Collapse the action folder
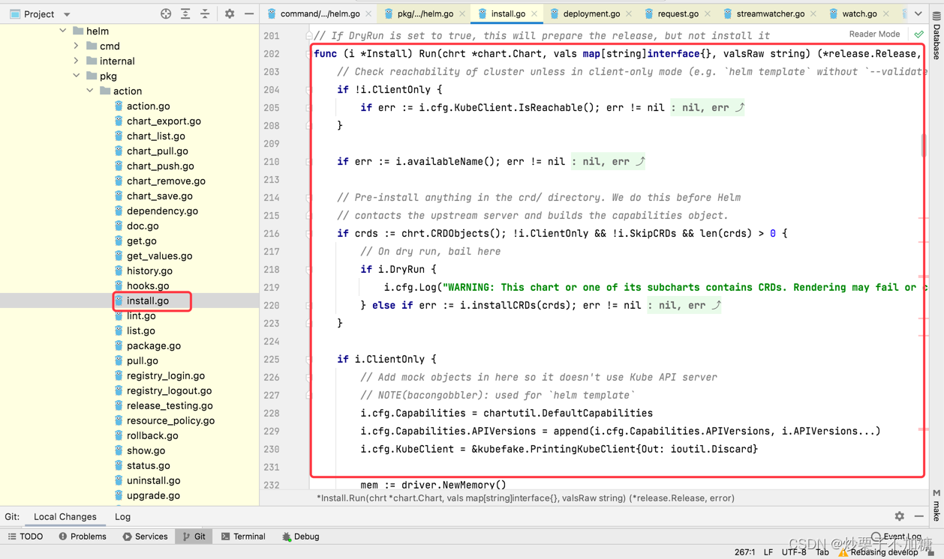The width and height of the screenshot is (944, 559). point(90,91)
